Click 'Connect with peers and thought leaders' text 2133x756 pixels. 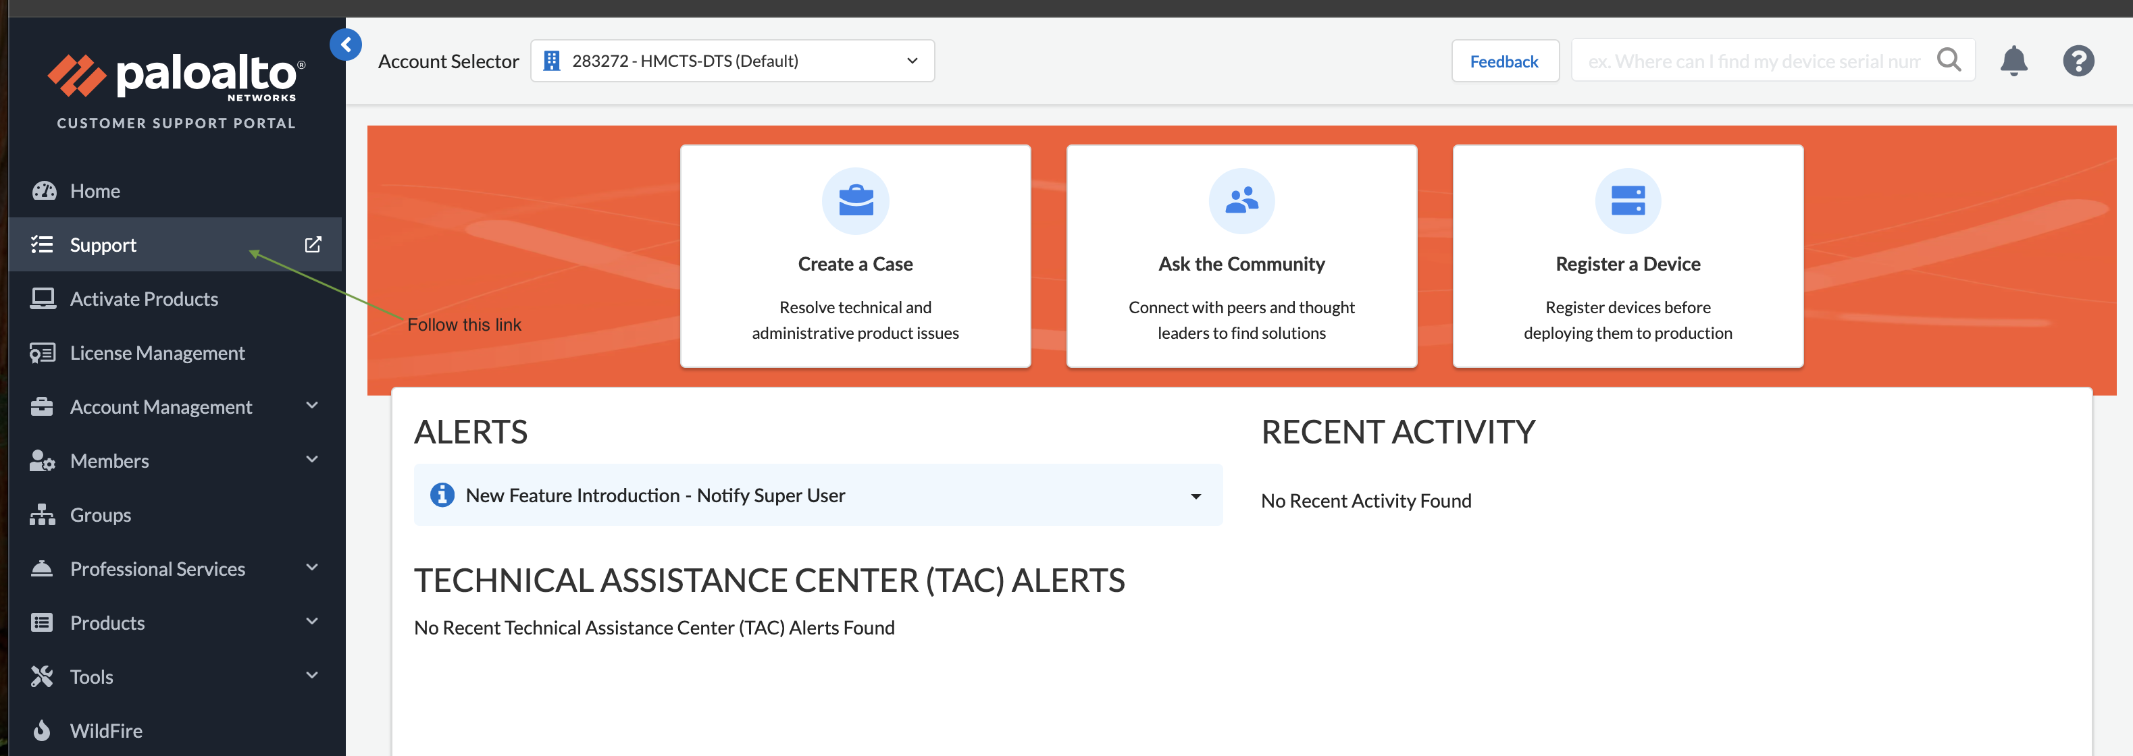1241,320
